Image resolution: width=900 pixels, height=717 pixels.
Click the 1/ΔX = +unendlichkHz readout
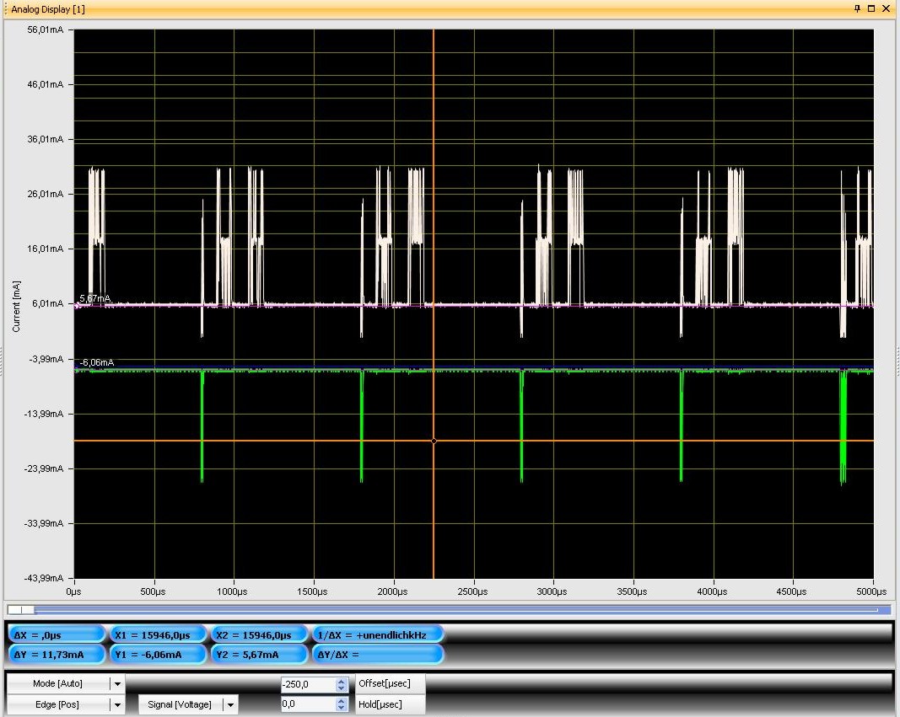(x=378, y=635)
